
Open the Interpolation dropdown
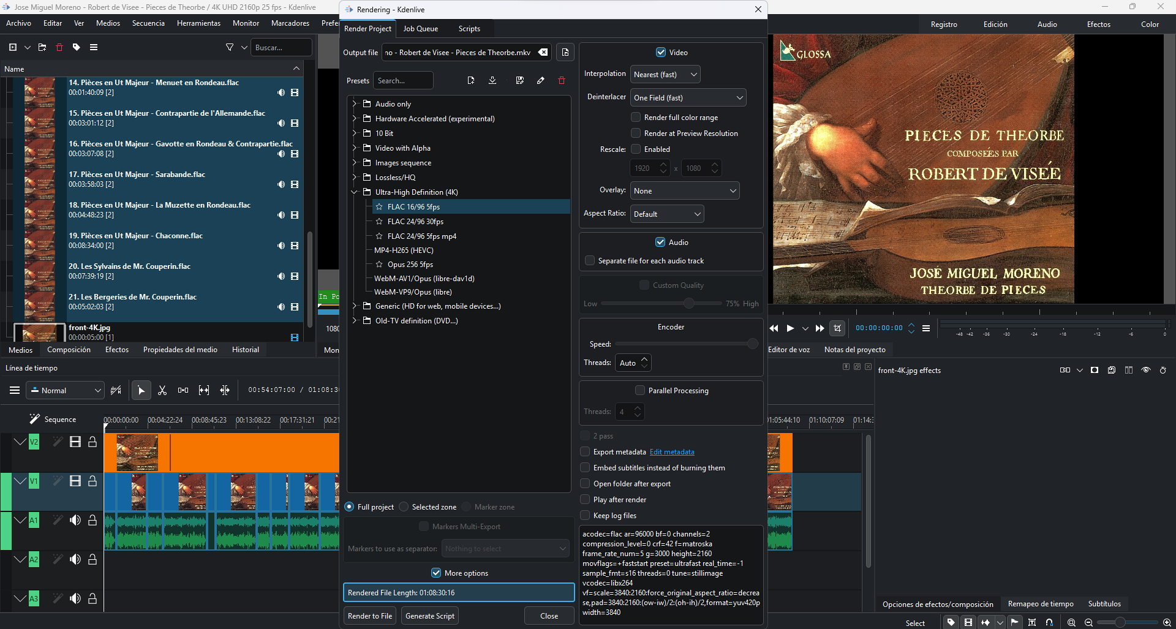pos(665,74)
